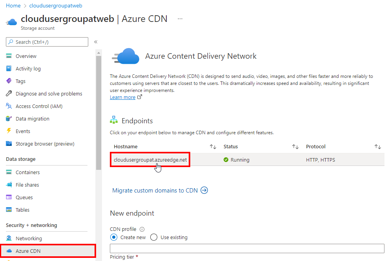
Task: Sort endpoints by Hostname column arrows
Action: pos(213,147)
